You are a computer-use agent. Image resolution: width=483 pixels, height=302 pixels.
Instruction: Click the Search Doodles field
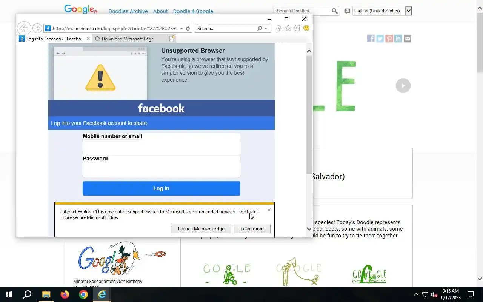302,11
